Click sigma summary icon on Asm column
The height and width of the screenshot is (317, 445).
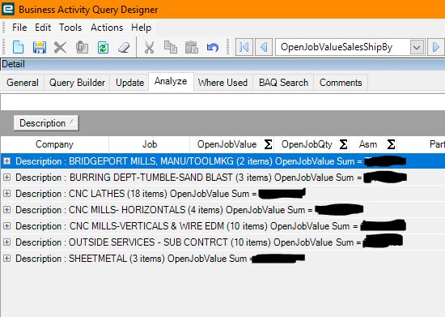tap(391, 144)
